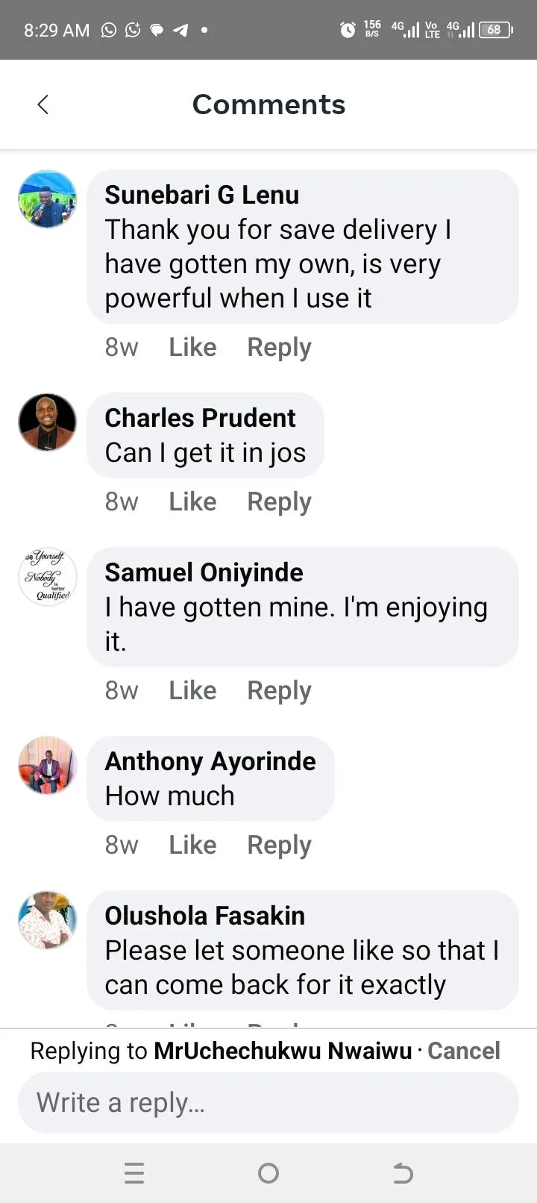Open Charles Prudent's name link
Viewport: 537px width, 1203px height.
pos(200,418)
